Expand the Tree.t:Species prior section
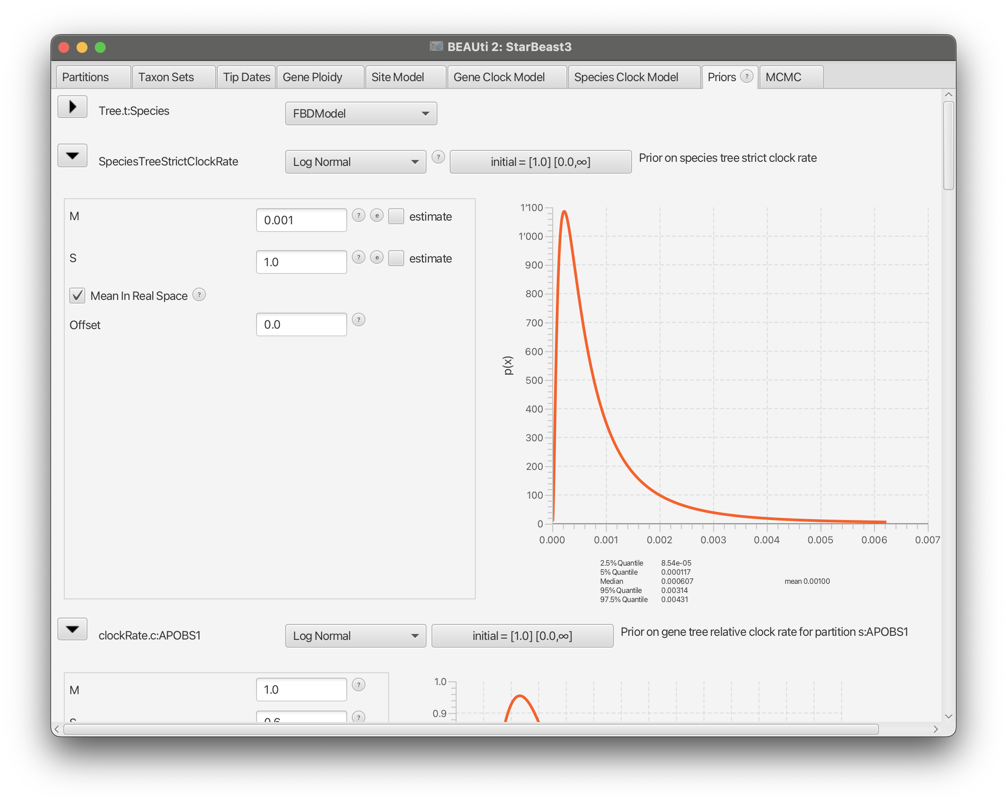 [x=72, y=107]
